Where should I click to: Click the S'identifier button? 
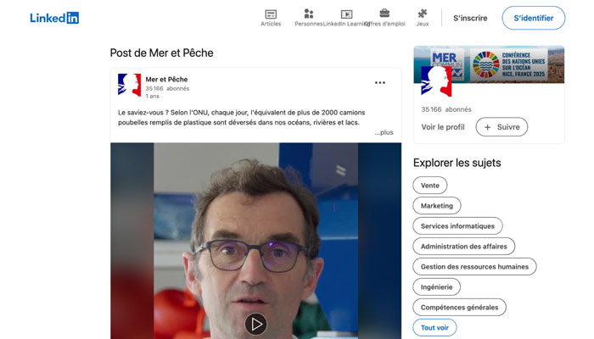(534, 18)
